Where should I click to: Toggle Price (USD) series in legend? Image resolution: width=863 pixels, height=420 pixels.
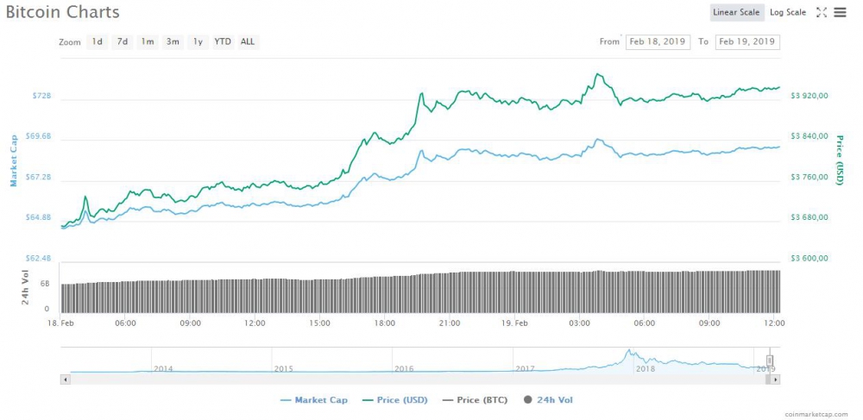point(395,399)
